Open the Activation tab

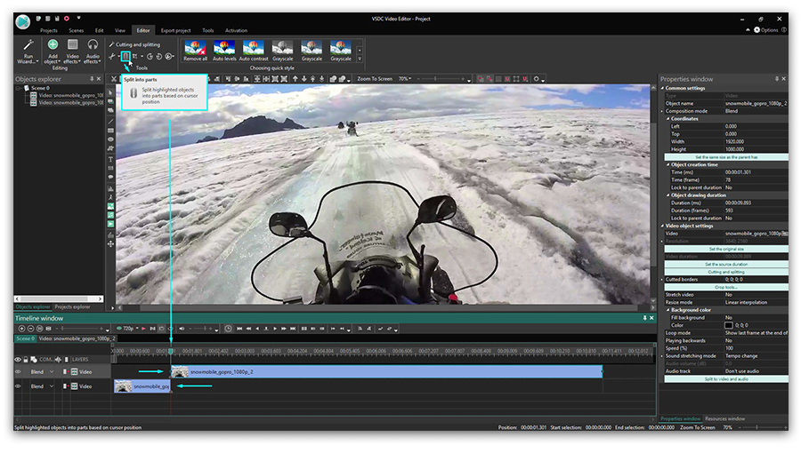pos(236,30)
